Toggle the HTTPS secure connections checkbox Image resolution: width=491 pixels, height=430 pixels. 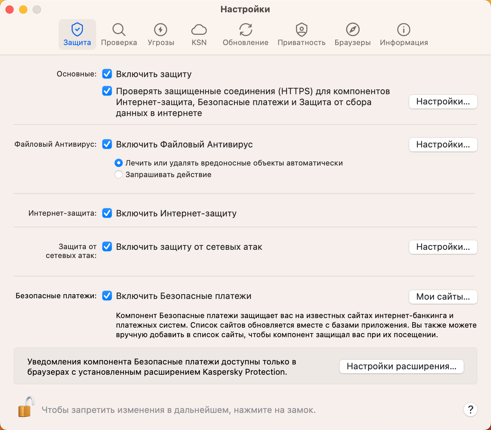point(107,91)
